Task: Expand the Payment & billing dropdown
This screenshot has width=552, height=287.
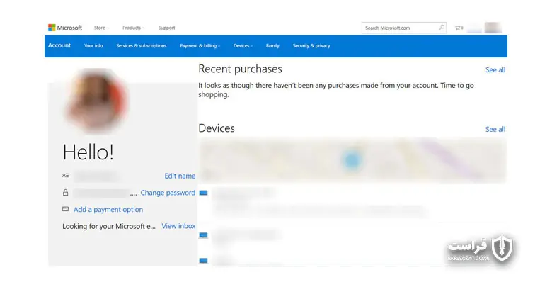Action: [x=200, y=46]
